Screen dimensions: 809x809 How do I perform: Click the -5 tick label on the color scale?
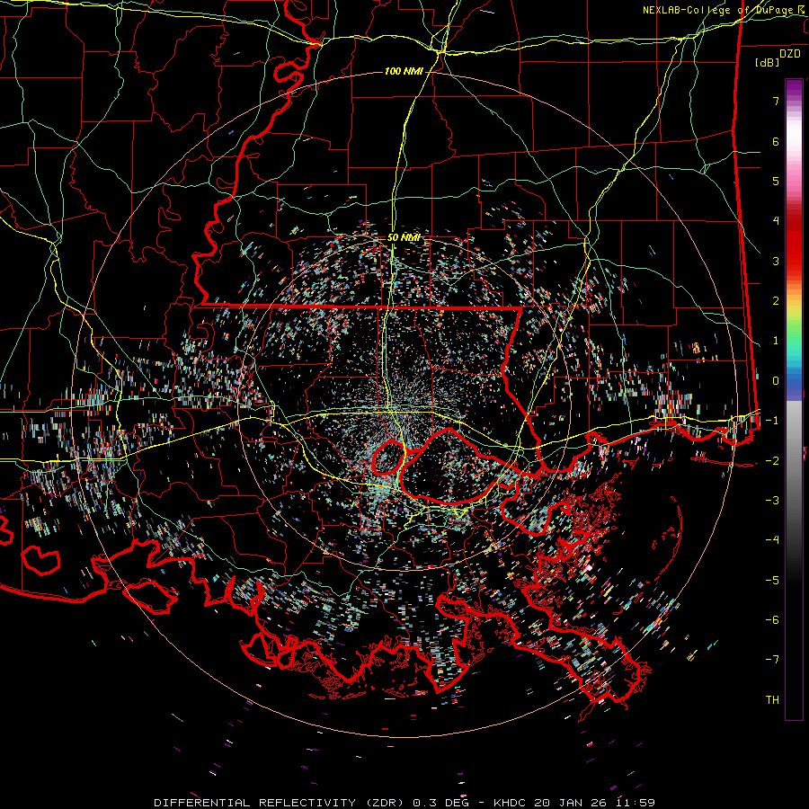click(772, 580)
